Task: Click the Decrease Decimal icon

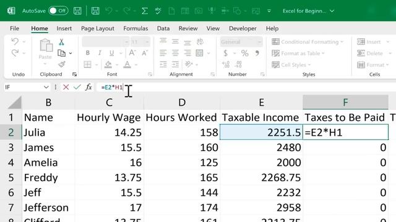Action: pyautogui.click(x=238, y=64)
